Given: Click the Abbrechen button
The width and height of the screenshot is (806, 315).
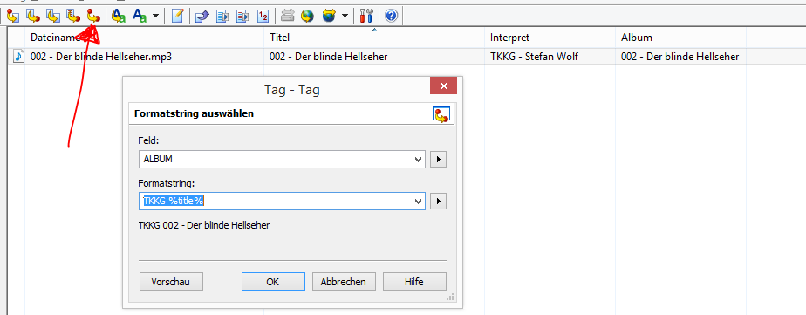Looking at the screenshot, I should (344, 282).
